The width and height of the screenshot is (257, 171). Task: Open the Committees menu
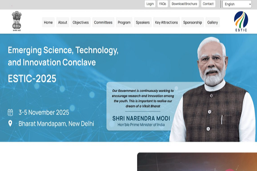click(x=103, y=22)
